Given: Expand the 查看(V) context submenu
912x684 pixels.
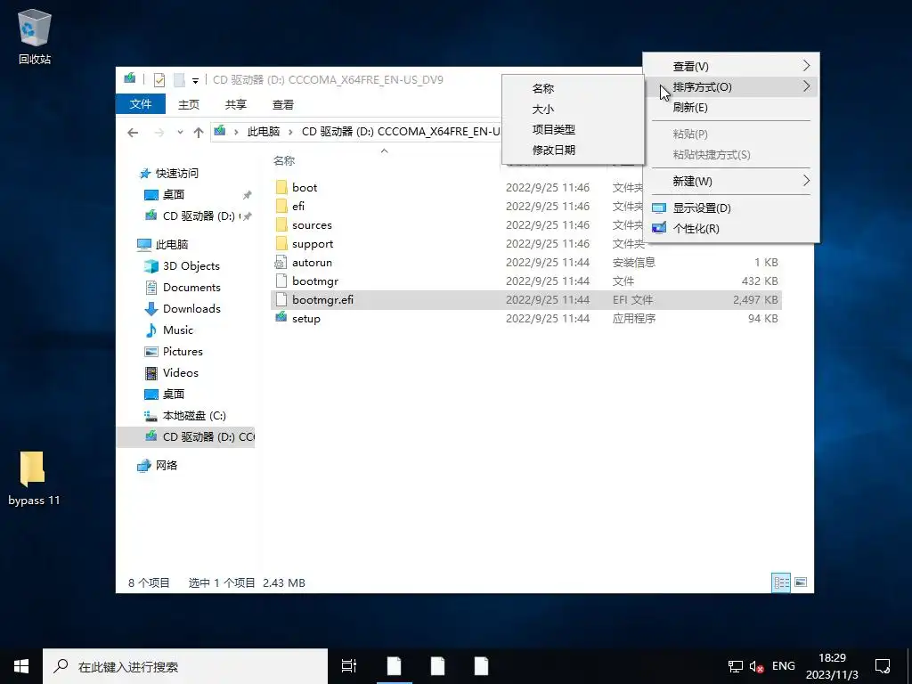Looking at the screenshot, I should pyautogui.click(x=731, y=66).
